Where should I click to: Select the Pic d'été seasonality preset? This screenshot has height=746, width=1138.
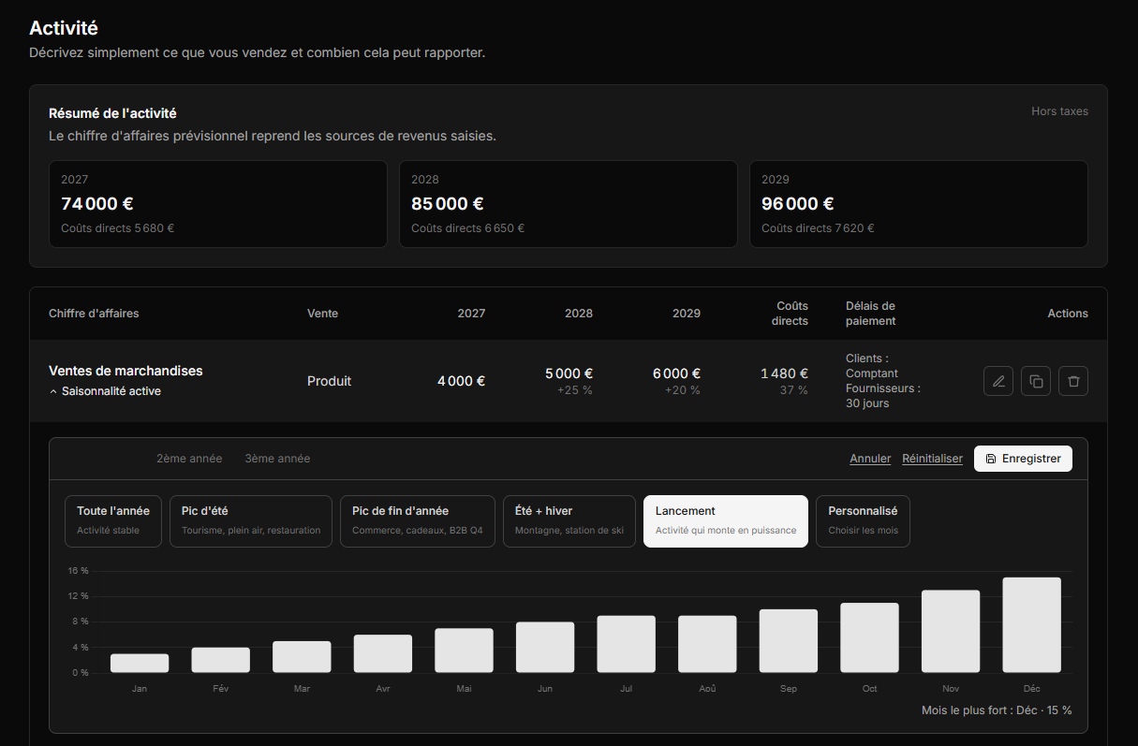251,520
